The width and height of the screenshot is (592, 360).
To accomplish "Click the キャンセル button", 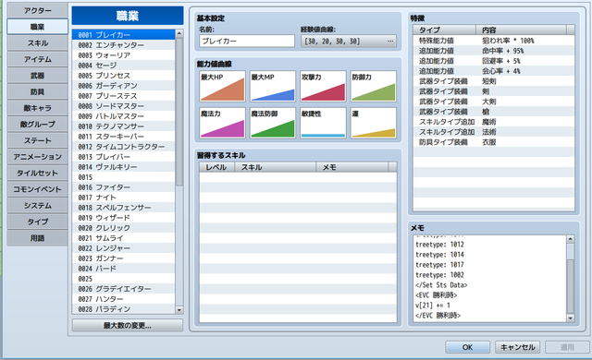I will [517, 347].
